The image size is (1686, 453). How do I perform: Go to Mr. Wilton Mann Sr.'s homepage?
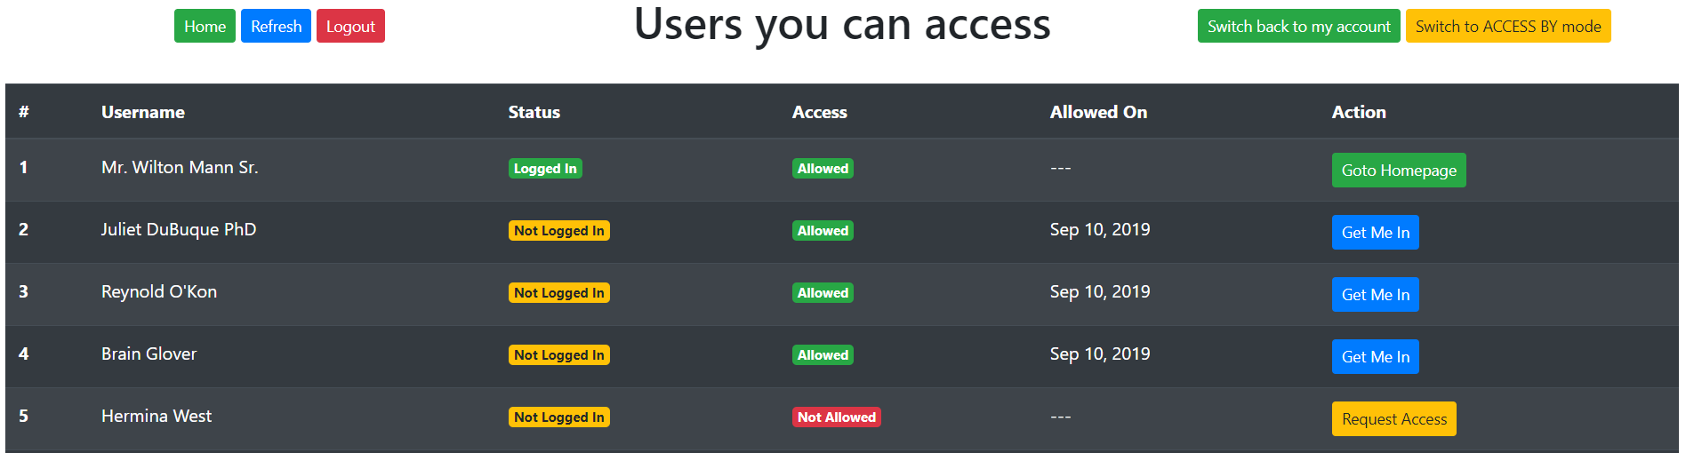[x=1399, y=170]
